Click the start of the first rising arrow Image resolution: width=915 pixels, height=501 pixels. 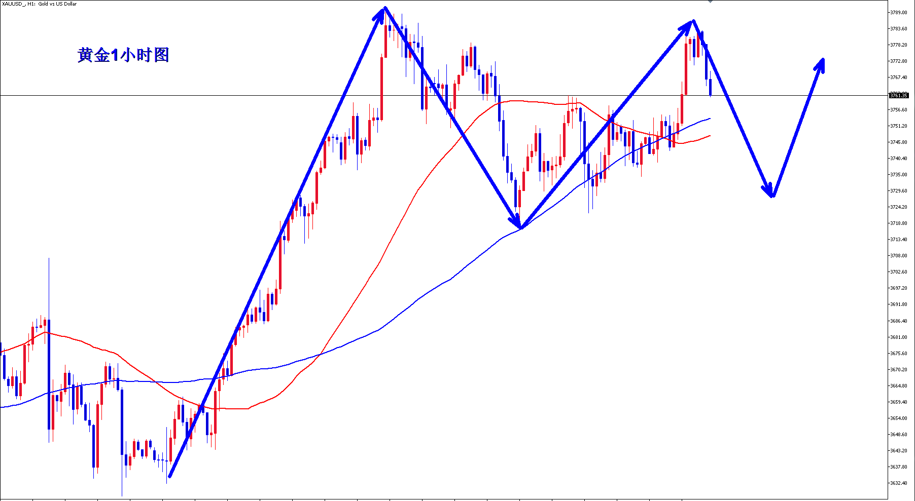coord(169,476)
